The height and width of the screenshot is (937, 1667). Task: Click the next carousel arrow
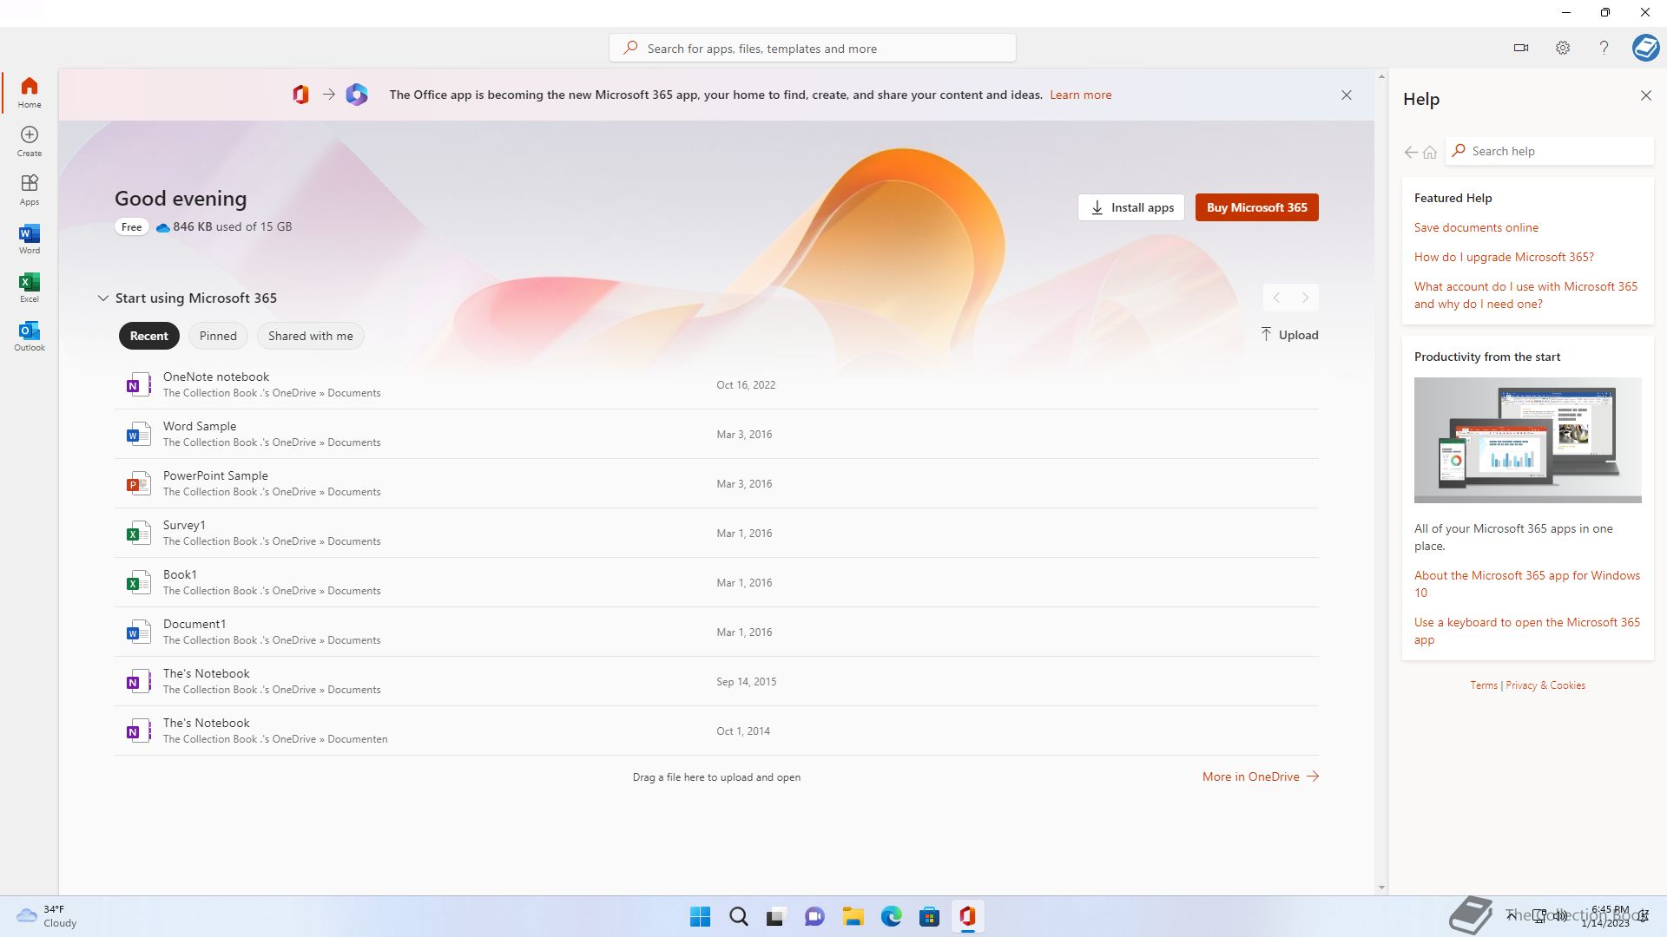coord(1305,298)
